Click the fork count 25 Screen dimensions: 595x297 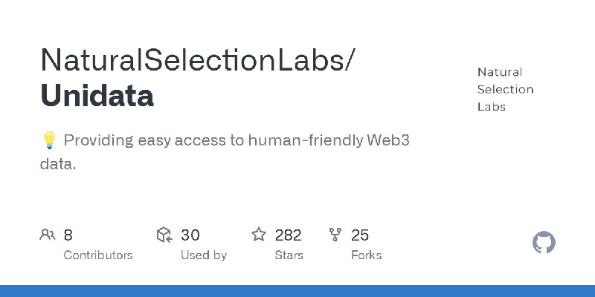pos(360,235)
